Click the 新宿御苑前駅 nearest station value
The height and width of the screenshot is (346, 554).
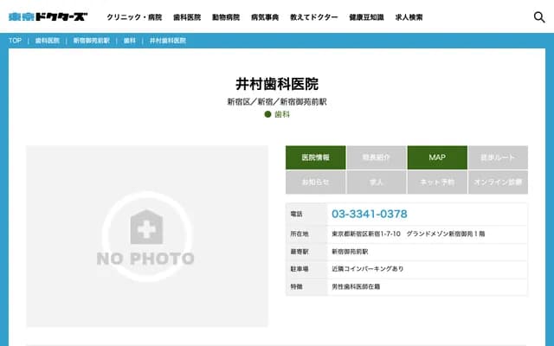click(350, 252)
